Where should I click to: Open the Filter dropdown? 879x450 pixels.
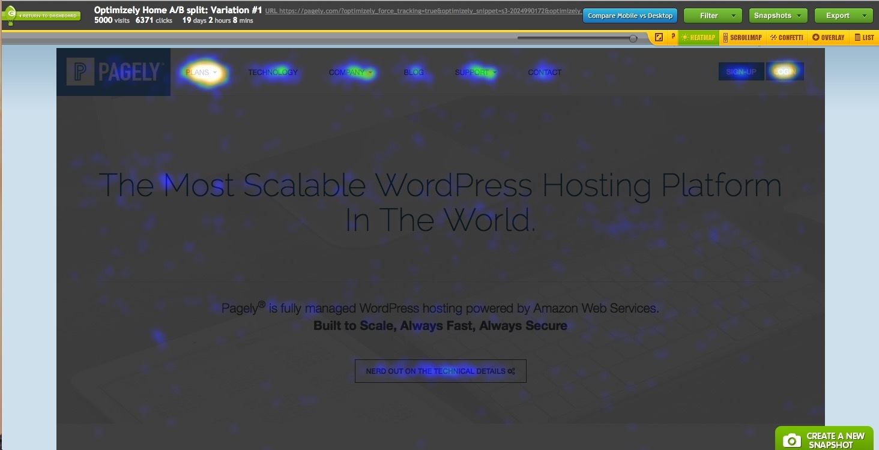click(x=713, y=16)
